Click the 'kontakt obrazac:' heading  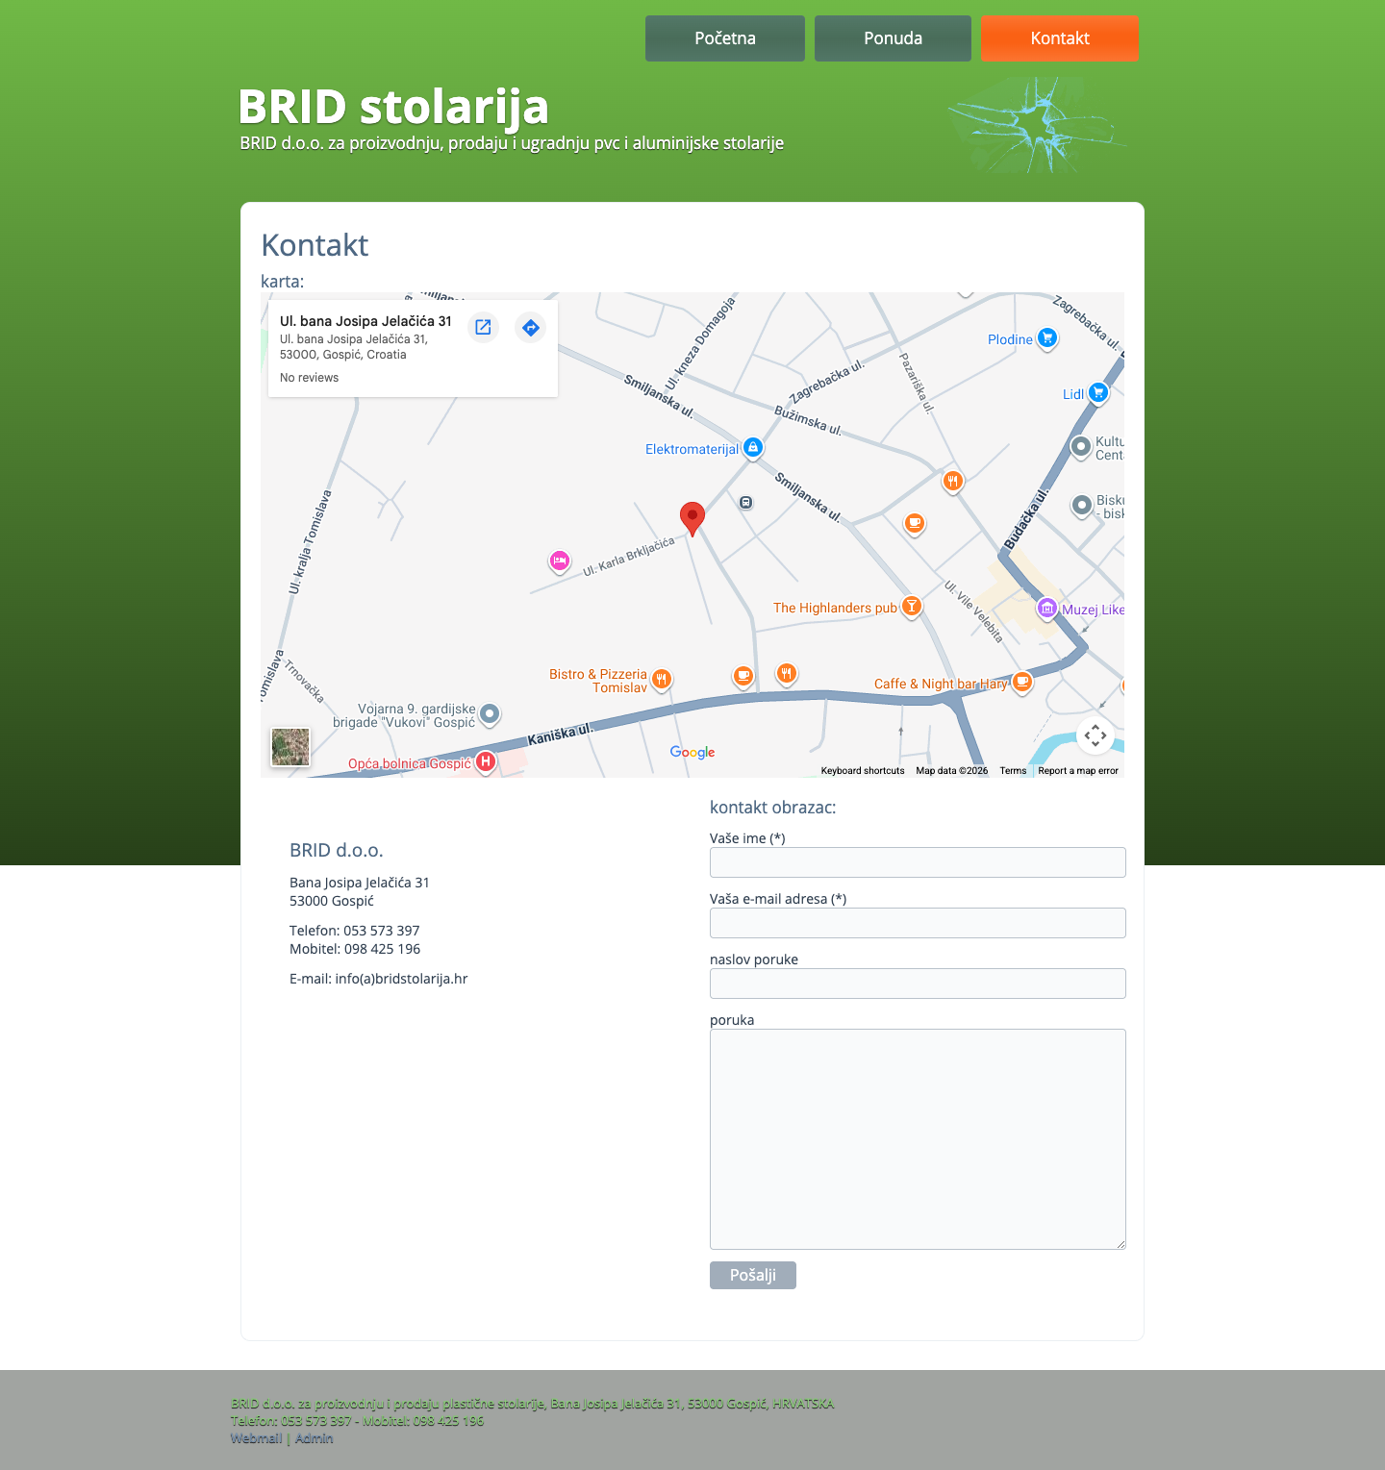coord(773,808)
